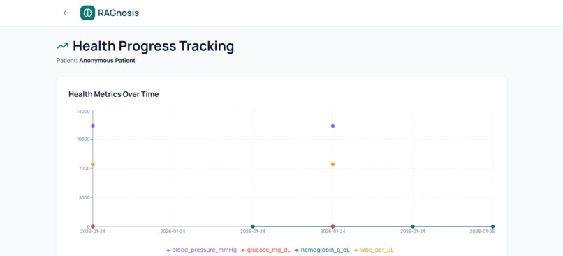Select the 7000 y-axis label
Screen dimensions: 563x256
point(84,169)
